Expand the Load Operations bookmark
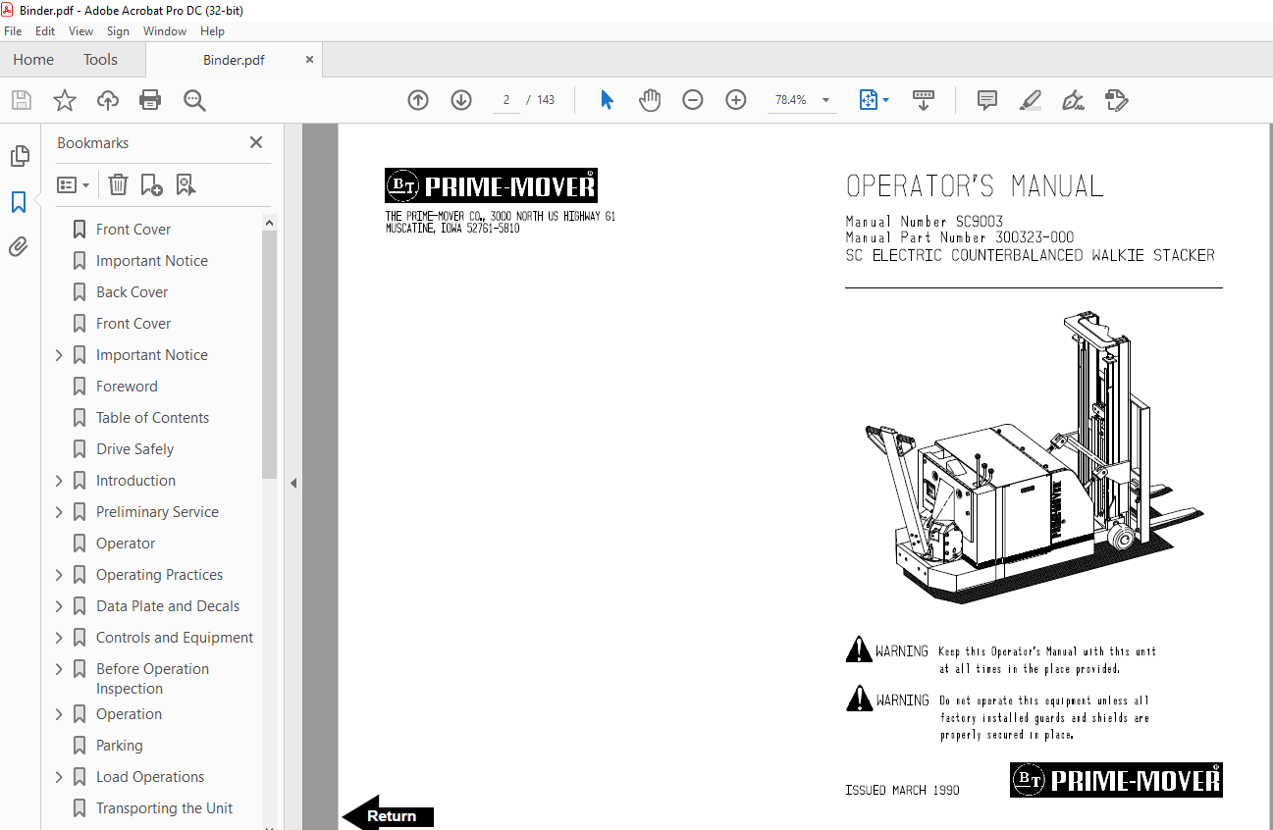 (x=59, y=777)
